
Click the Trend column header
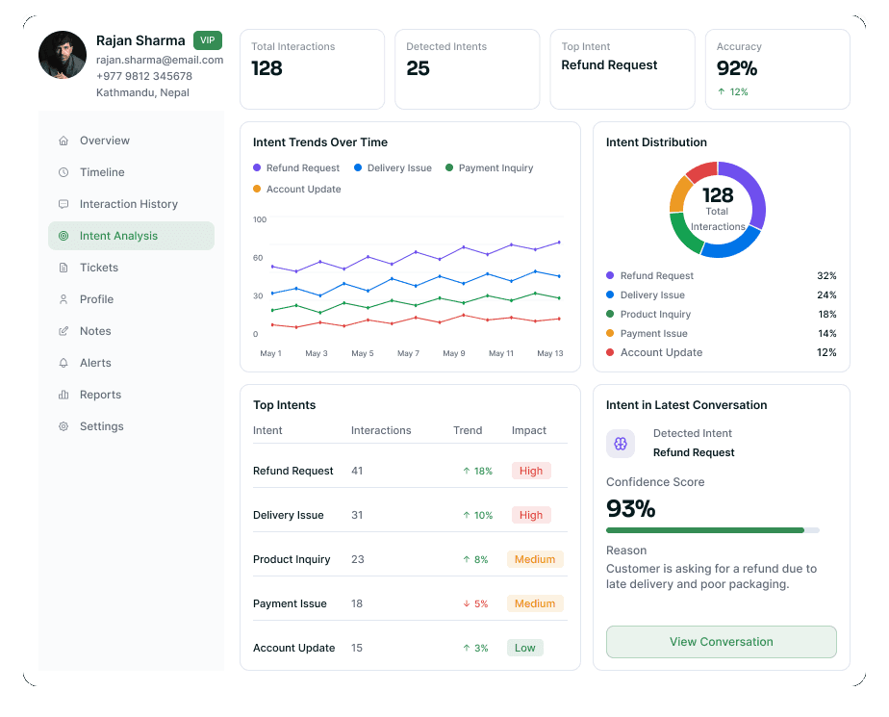pyautogui.click(x=468, y=430)
